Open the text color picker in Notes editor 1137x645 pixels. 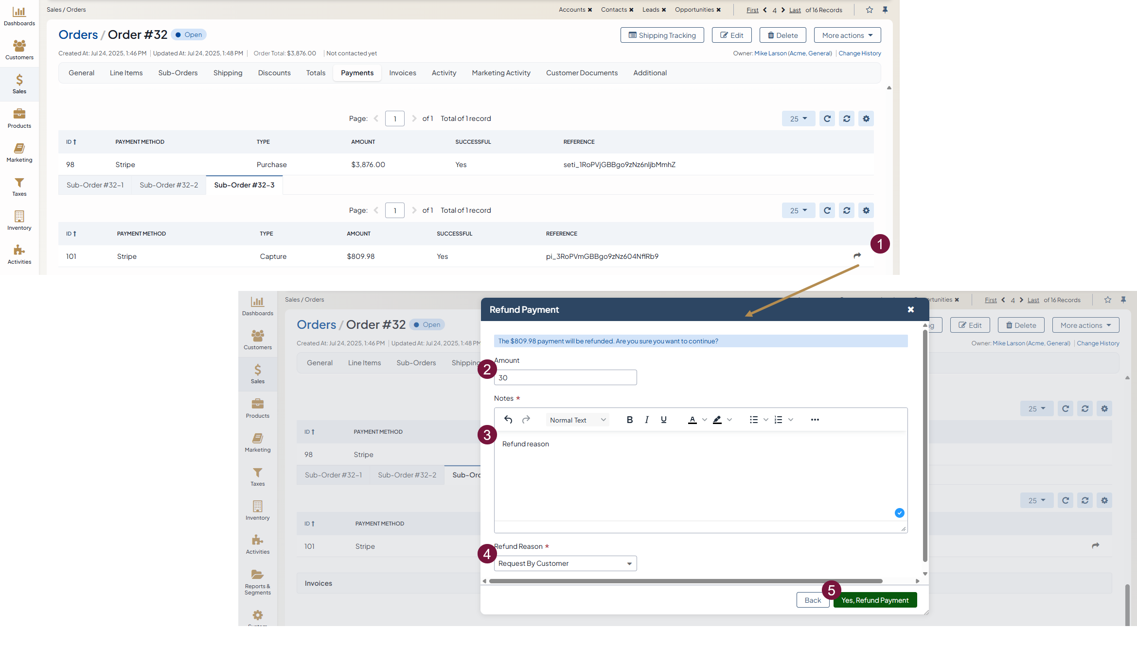692,420
